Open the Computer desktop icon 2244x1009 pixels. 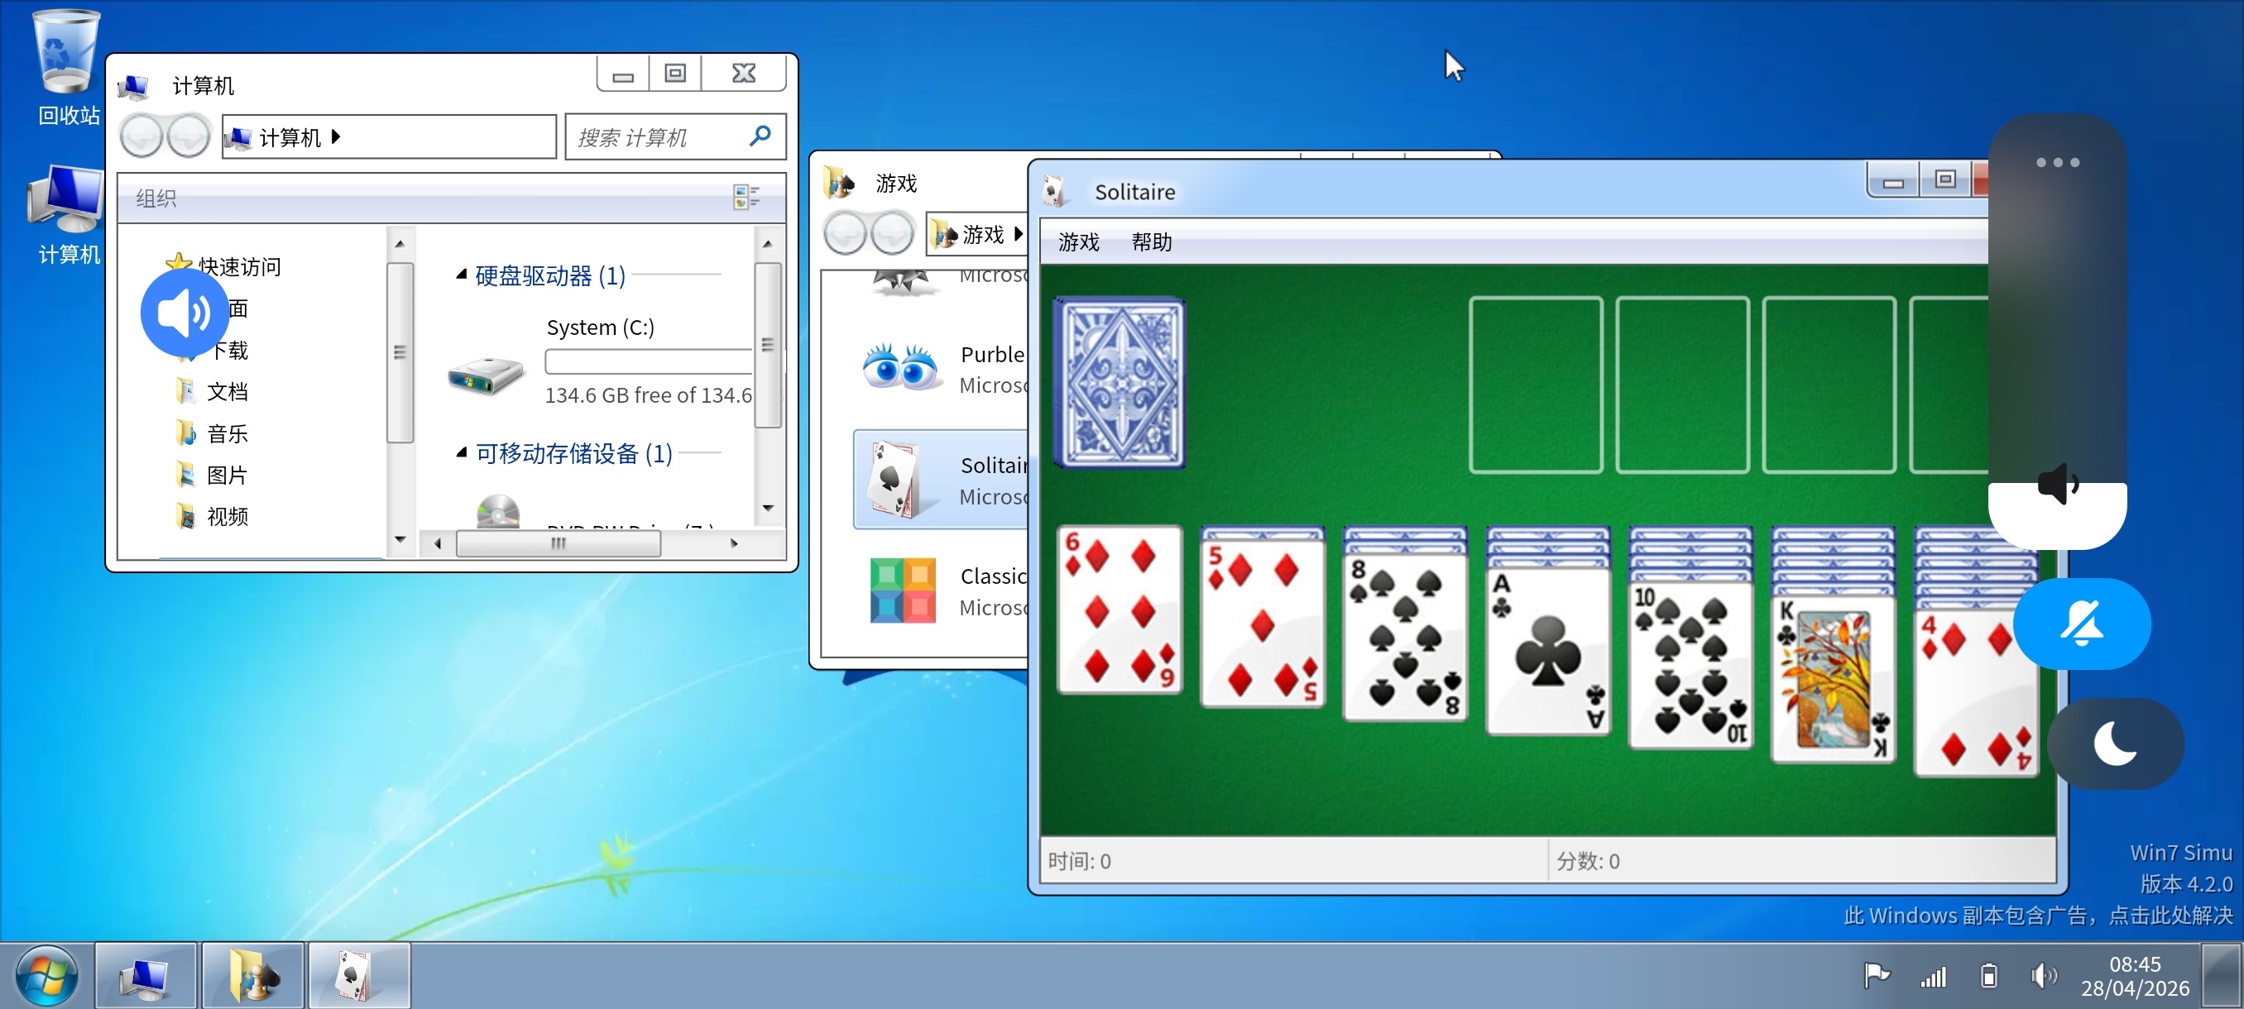point(66,213)
